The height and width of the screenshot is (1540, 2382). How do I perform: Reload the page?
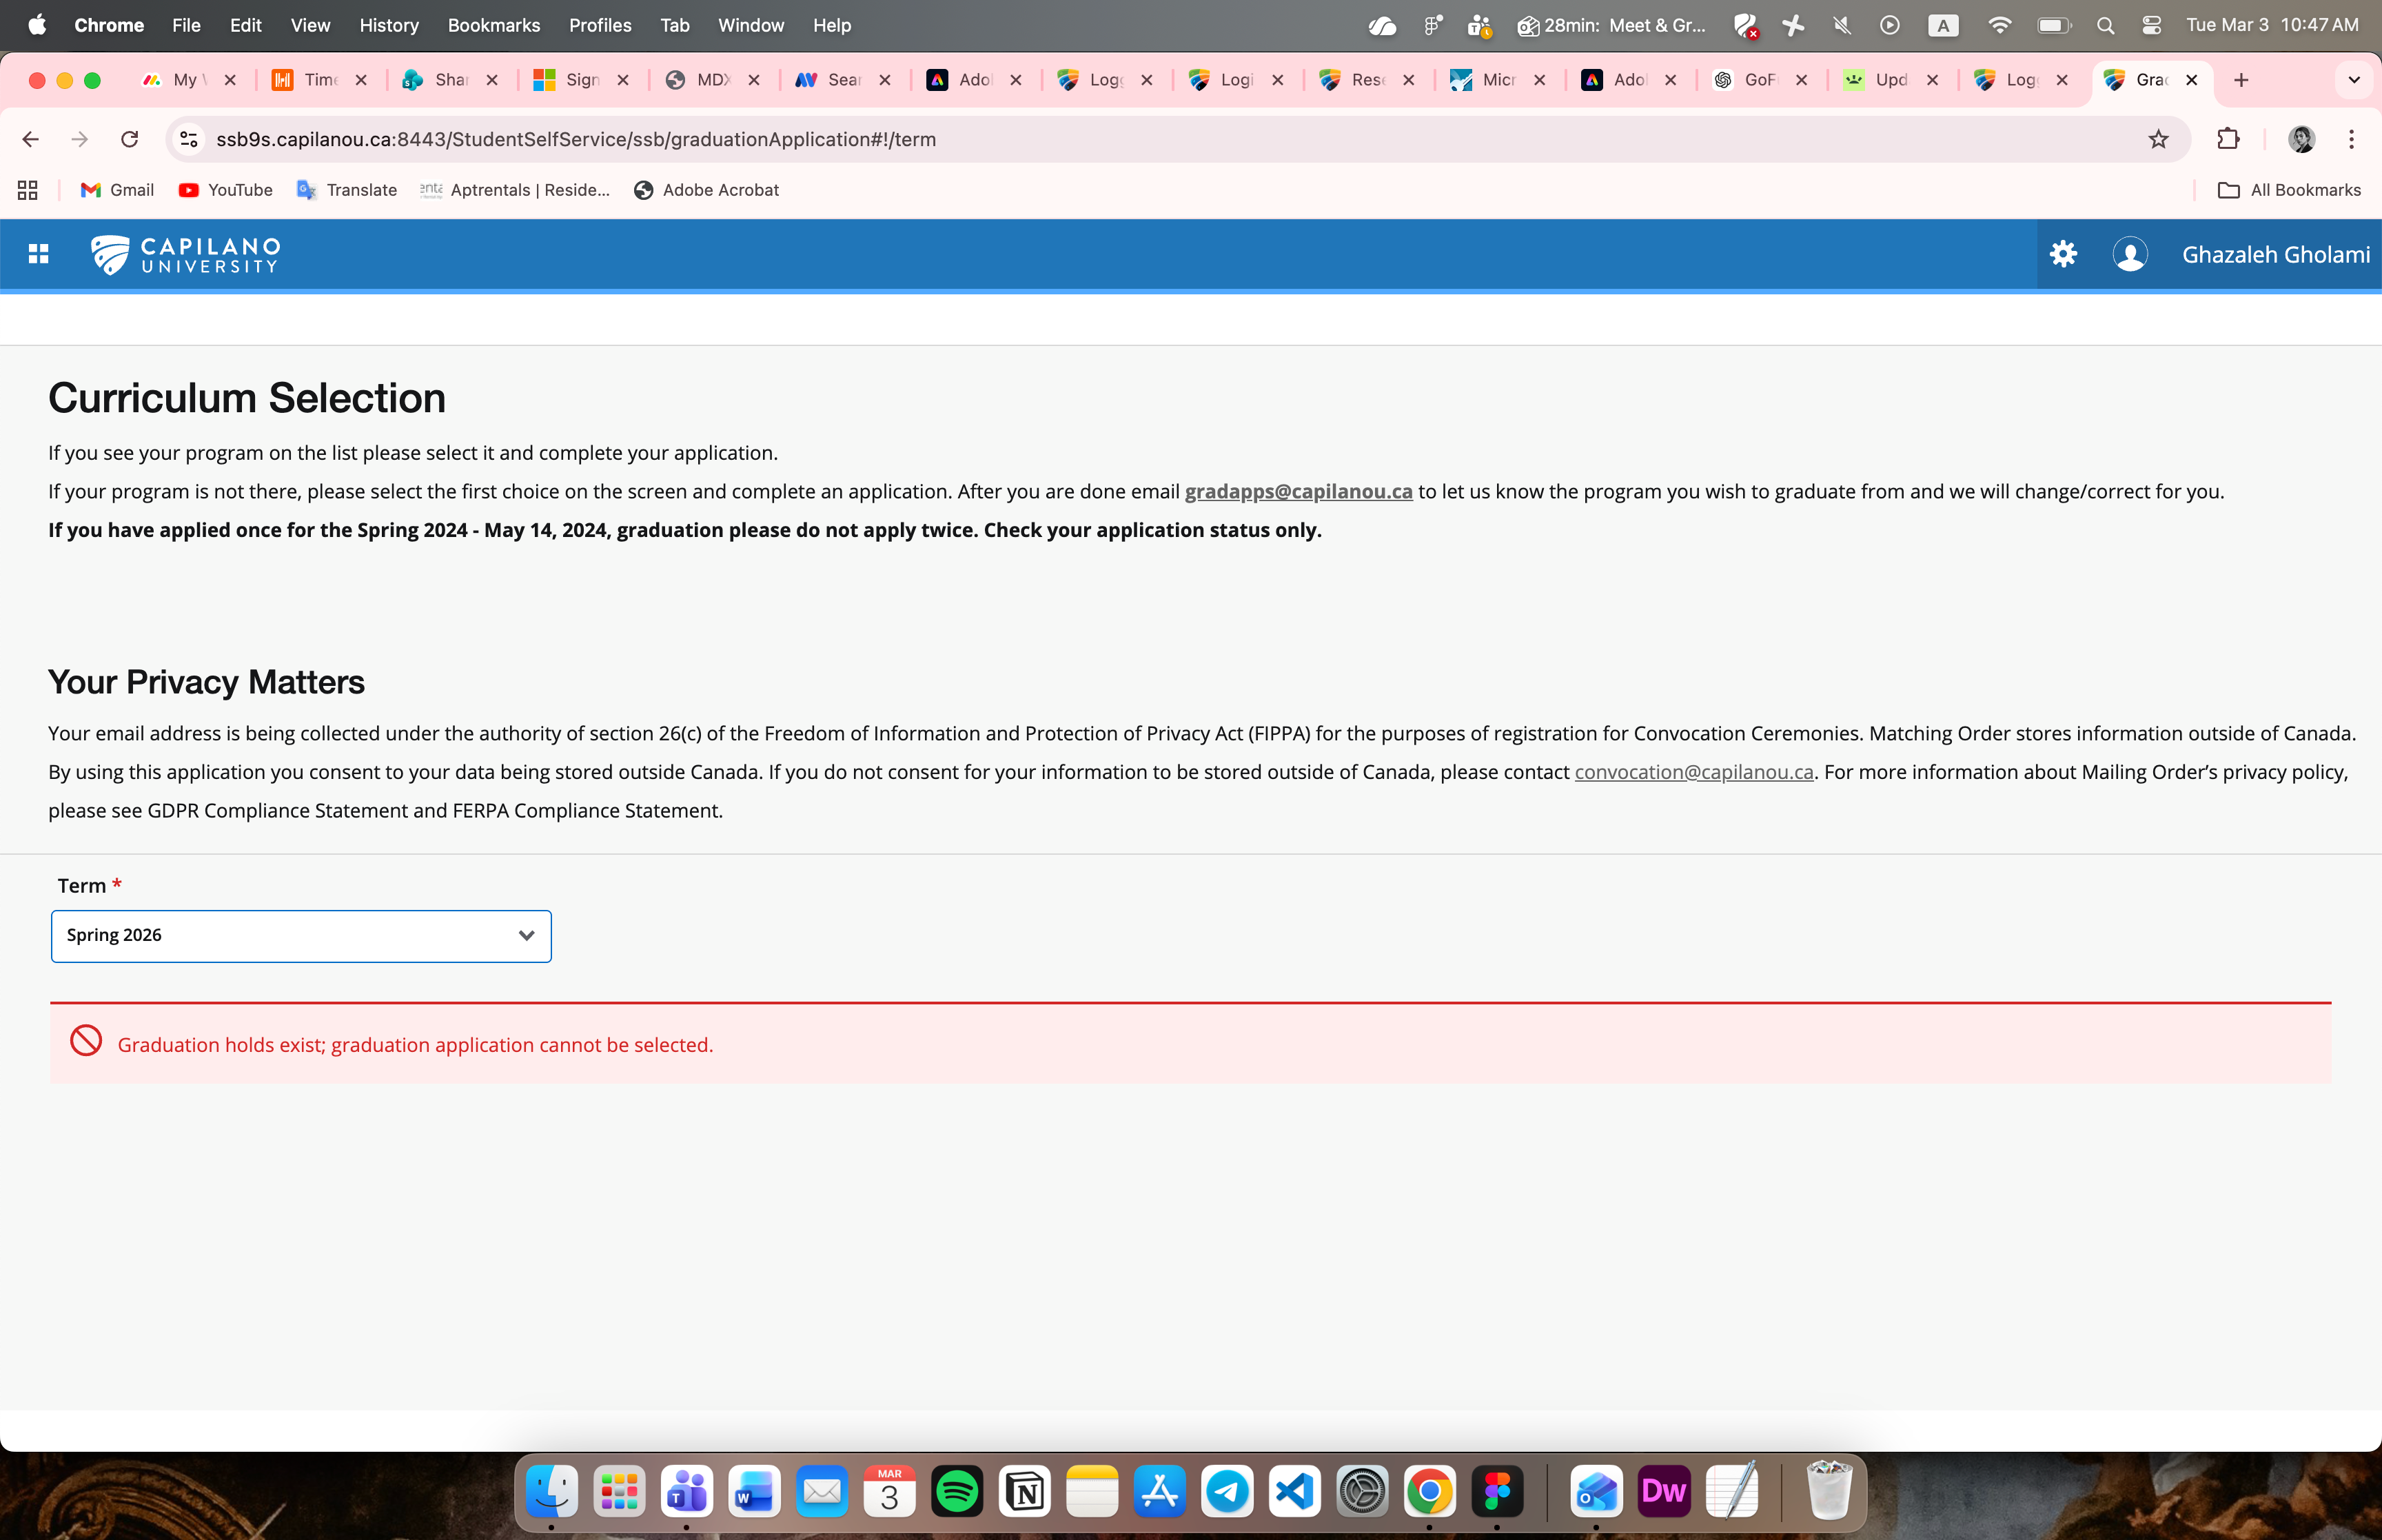coord(129,139)
